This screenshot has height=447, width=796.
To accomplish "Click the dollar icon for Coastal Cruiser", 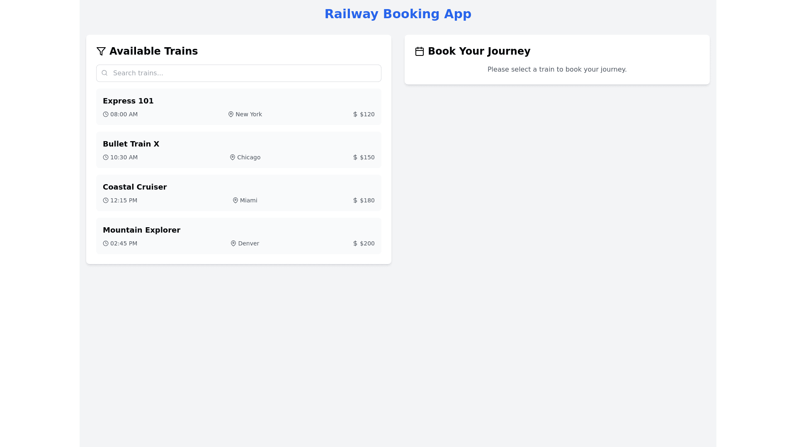I will [x=355, y=200].
